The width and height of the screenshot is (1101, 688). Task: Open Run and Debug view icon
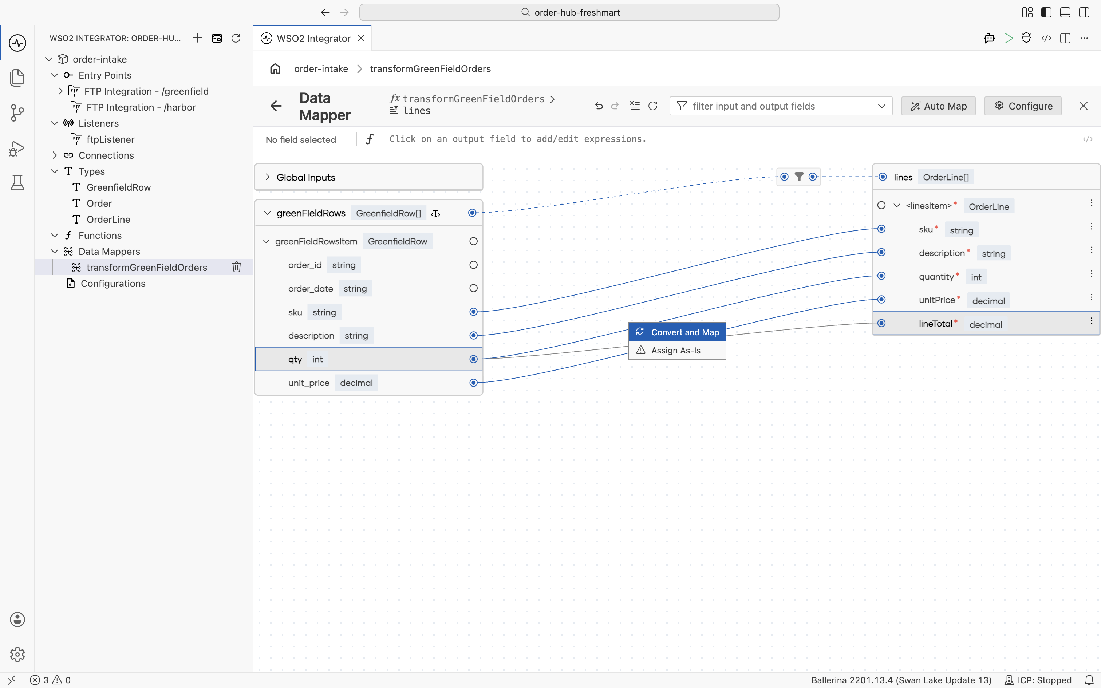(17, 149)
